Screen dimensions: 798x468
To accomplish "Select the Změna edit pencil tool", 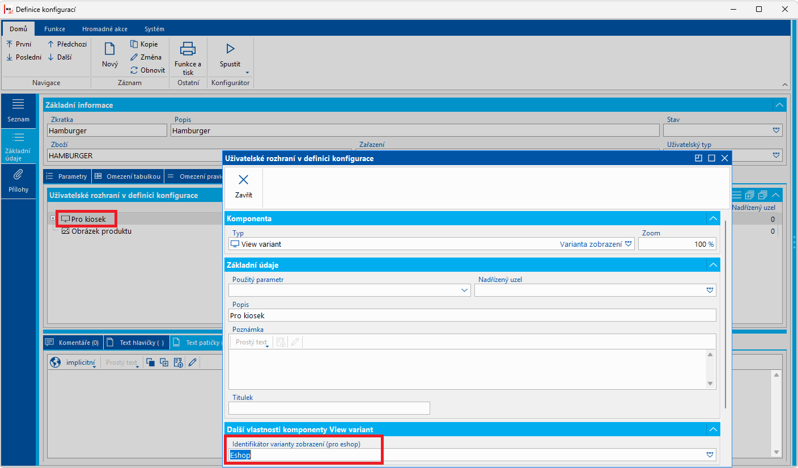I will click(x=134, y=57).
